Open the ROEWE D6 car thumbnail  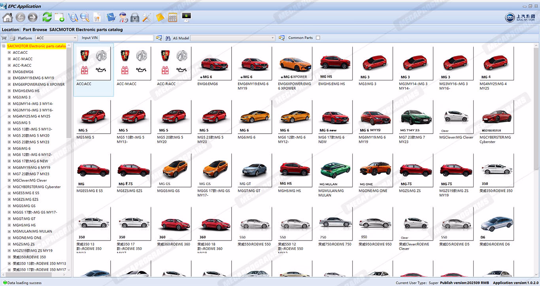tap(497, 225)
